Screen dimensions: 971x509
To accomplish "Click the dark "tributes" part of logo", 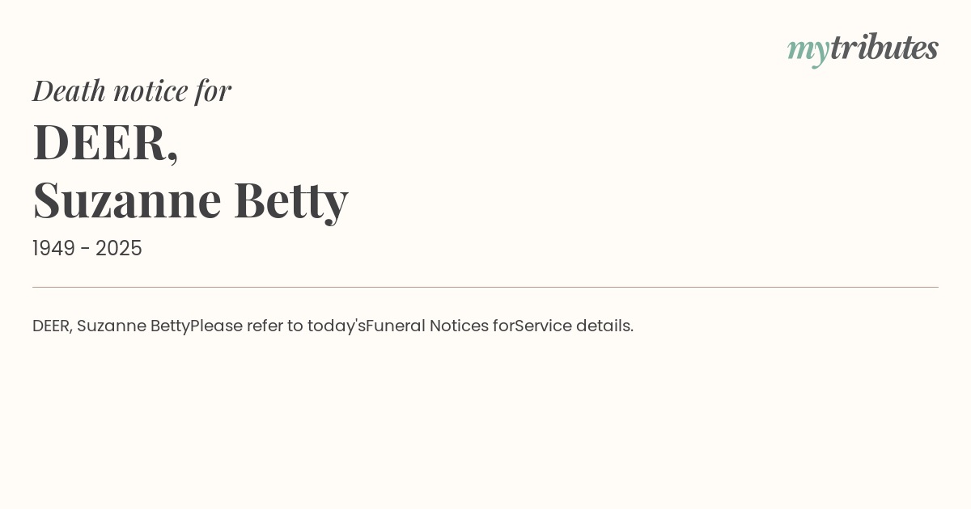I will click(x=884, y=48).
